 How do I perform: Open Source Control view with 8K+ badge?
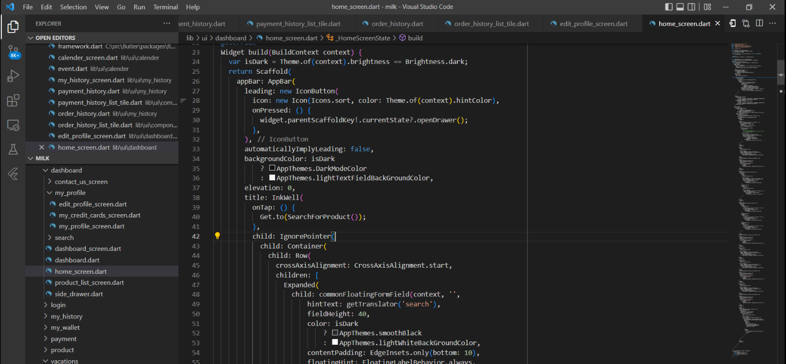(13, 52)
